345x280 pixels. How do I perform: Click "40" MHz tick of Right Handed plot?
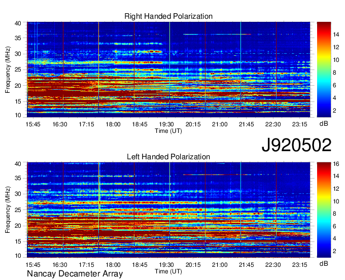[18, 23]
